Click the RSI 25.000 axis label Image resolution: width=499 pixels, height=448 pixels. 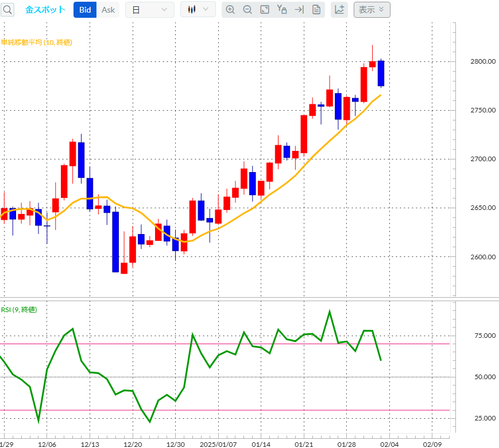(x=485, y=418)
